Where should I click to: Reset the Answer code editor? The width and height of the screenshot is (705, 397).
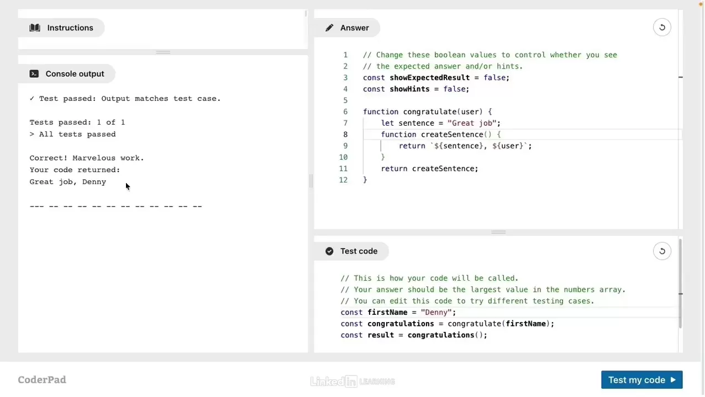point(662,28)
